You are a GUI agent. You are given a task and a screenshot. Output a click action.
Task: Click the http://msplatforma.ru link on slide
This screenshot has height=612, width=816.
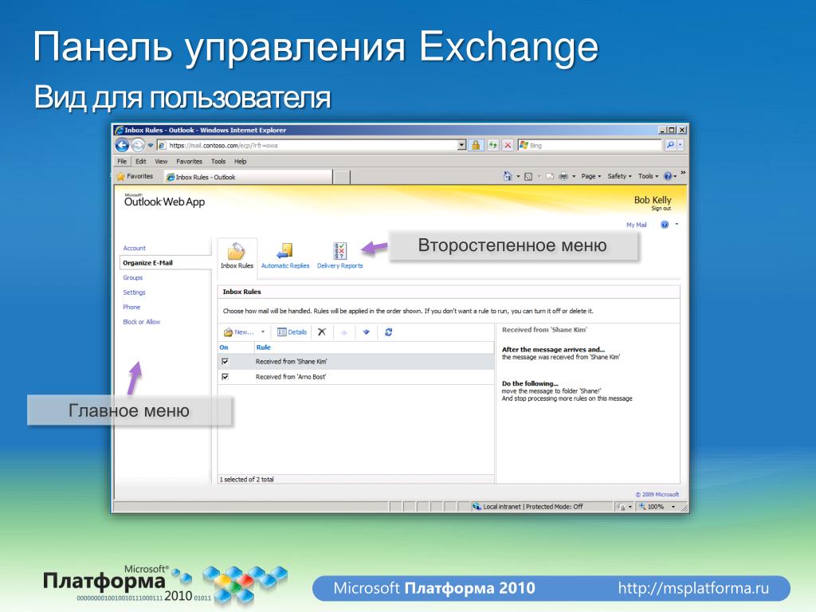[693, 589]
